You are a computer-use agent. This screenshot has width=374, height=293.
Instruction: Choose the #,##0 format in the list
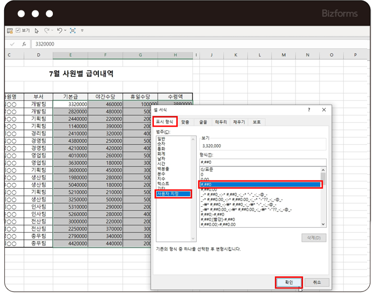coord(259,185)
